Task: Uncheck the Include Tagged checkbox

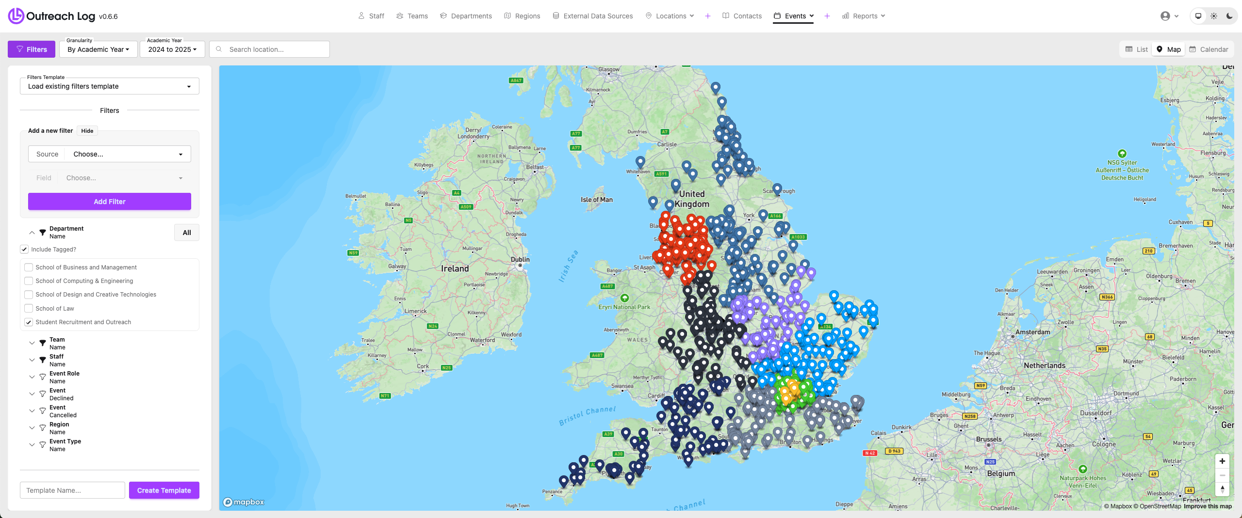Action: pyautogui.click(x=24, y=249)
